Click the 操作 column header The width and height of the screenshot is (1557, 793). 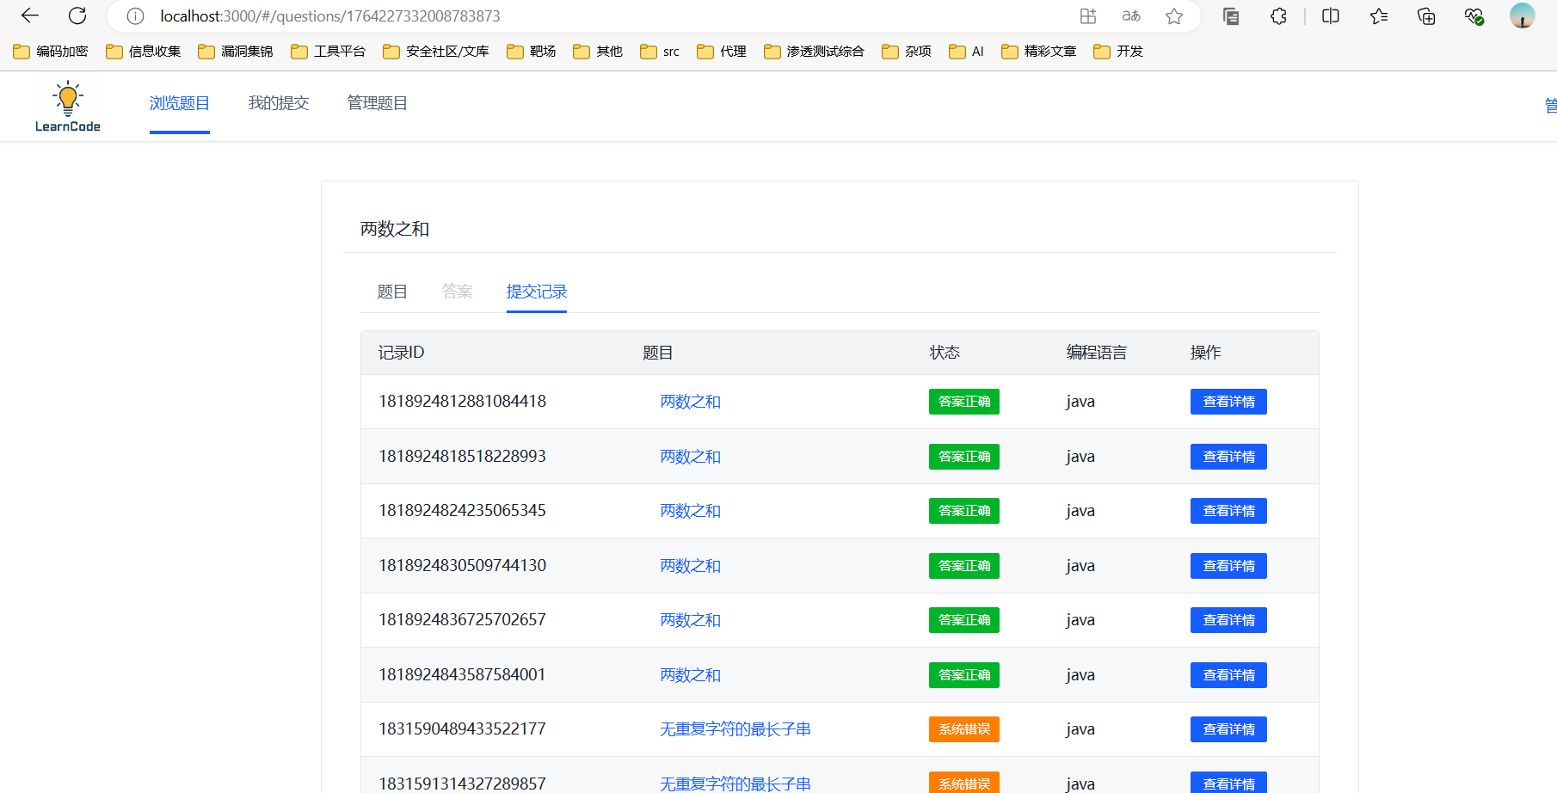pos(1206,353)
